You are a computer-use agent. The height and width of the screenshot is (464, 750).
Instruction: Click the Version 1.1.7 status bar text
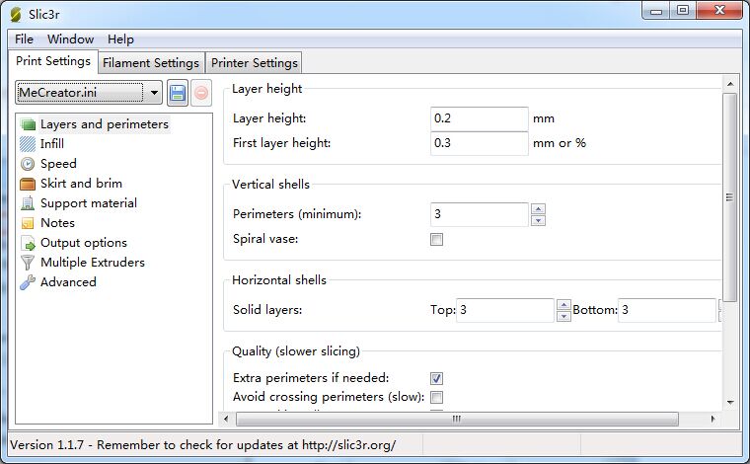[203, 445]
